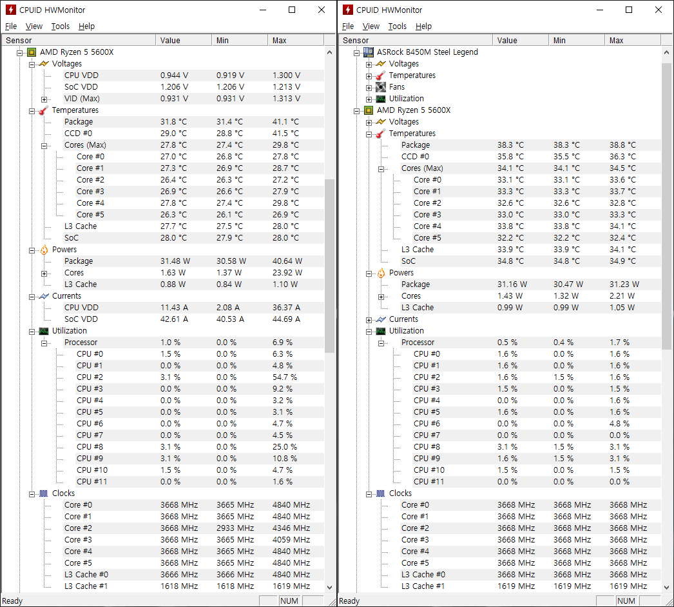This screenshot has width=674, height=607.
Task: Click the HWMonitor app icon in right title bar
Action: (x=348, y=10)
